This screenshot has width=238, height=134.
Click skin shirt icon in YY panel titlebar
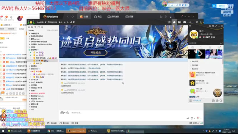(x=213, y=26)
